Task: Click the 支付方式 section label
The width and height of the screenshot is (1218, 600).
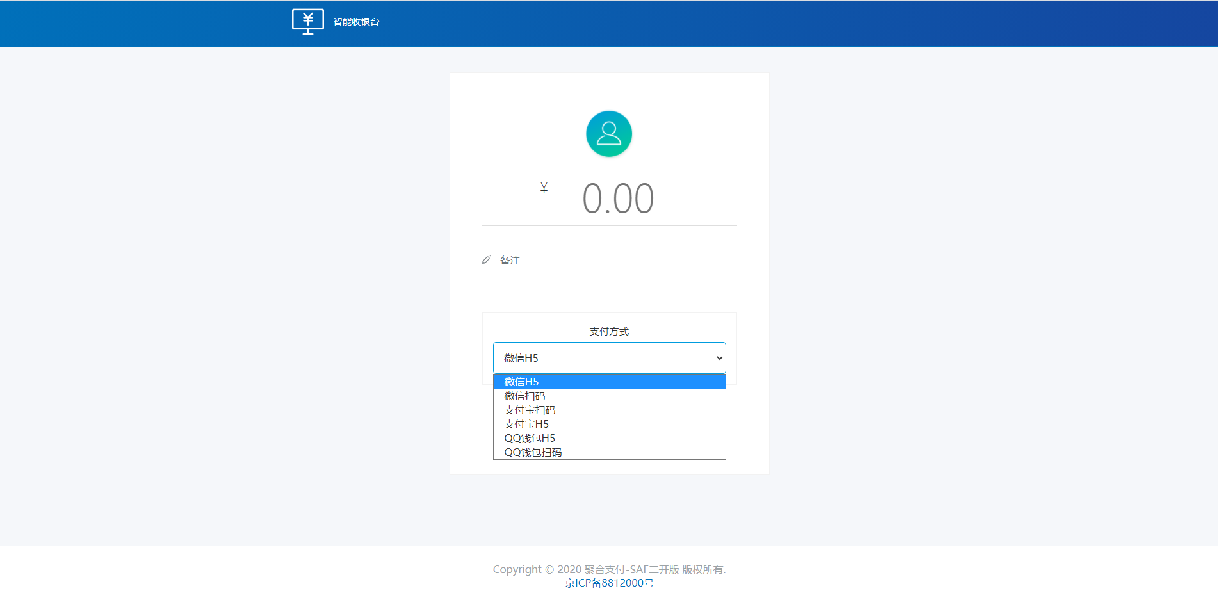Action: pos(609,331)
